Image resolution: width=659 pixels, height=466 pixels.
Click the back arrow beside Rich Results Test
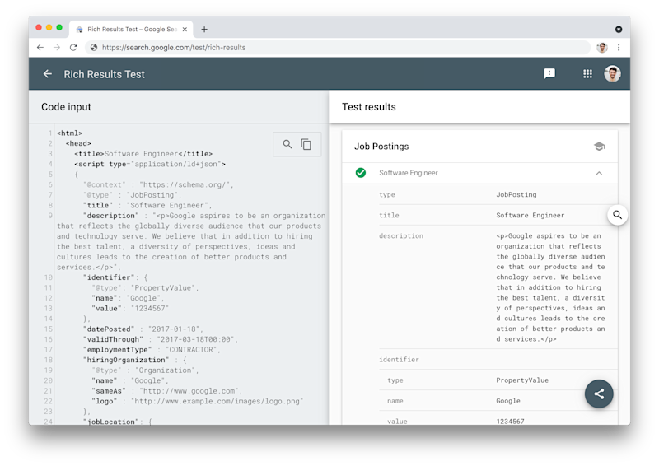pos(48,74)
